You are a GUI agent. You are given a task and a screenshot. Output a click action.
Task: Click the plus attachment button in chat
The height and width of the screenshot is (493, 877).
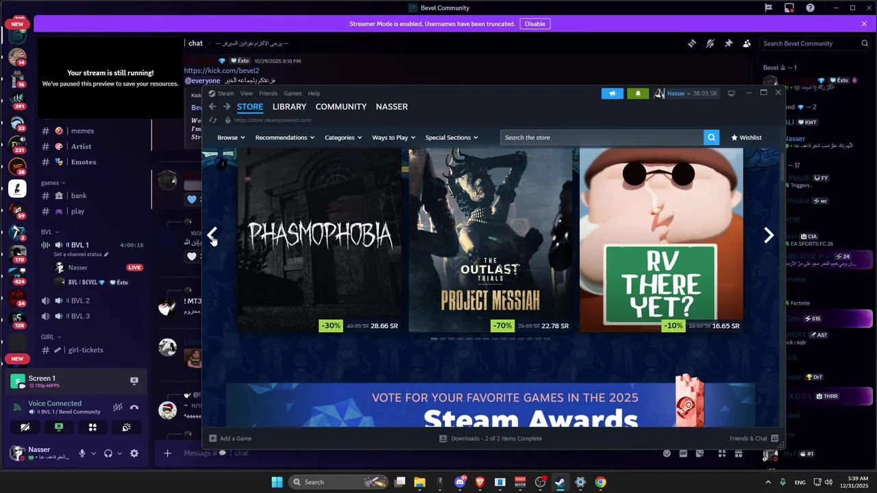pos(167,453)
